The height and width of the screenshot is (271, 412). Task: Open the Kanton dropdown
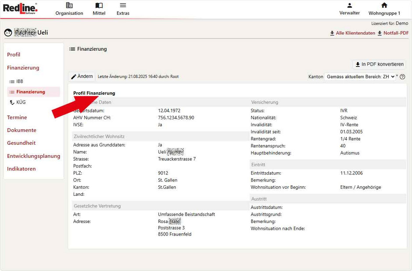tap(360, 77)
